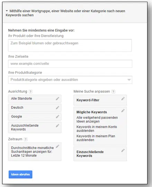Edit Alle Standorte with its pencil icon
The height and width of the screenshot is (187, 152).
(x=57, y=99)
